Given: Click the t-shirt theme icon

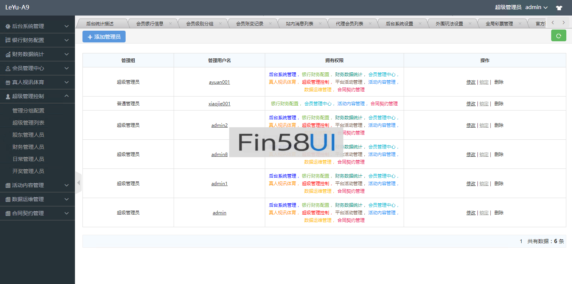Looking at the screenshot, I should pos(559,8).
